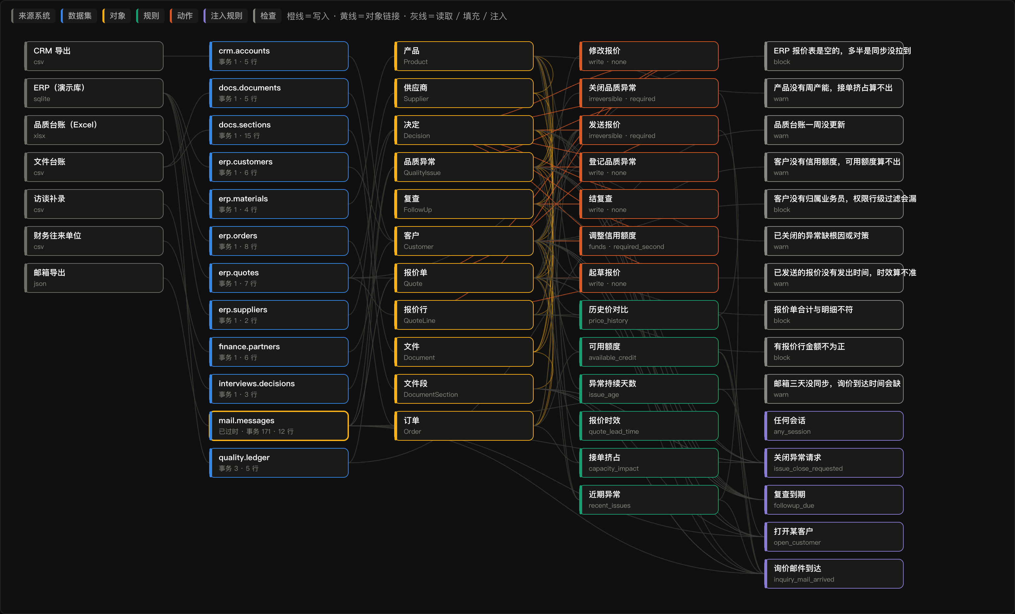Select the 产品 Product object node
Image resolution: width=1015 pixels, height=614 pixels.
pyautogui.click(x=464, y=56)
